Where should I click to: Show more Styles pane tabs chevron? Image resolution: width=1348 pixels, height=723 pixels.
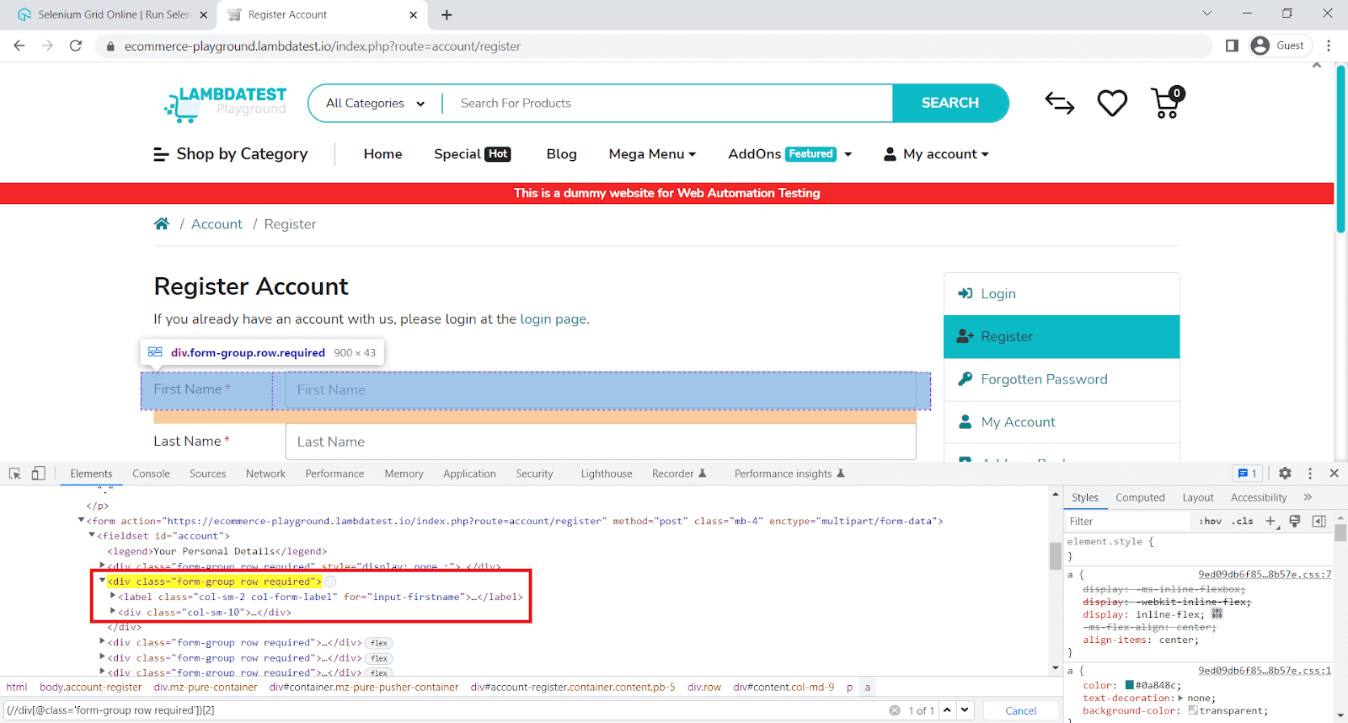pos(1308,497)
